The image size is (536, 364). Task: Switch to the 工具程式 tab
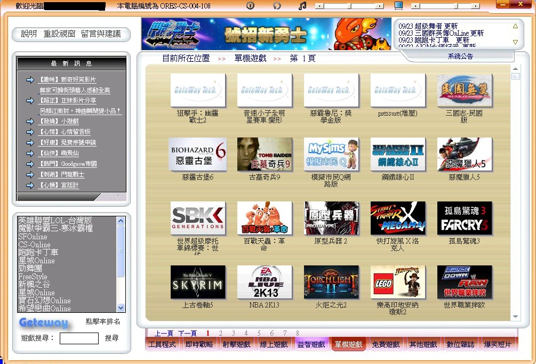coord(162,344)
